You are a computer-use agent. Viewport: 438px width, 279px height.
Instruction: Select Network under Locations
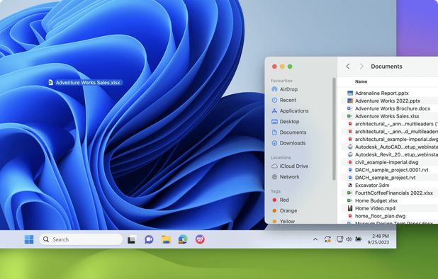coord(286,177)
